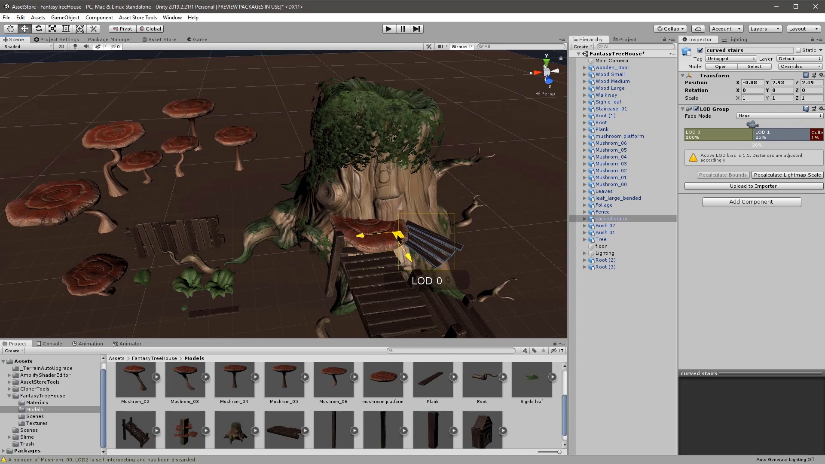This screenshot has height=464, width=825.
Task: Click the model Select button
Action: point(755,67)
